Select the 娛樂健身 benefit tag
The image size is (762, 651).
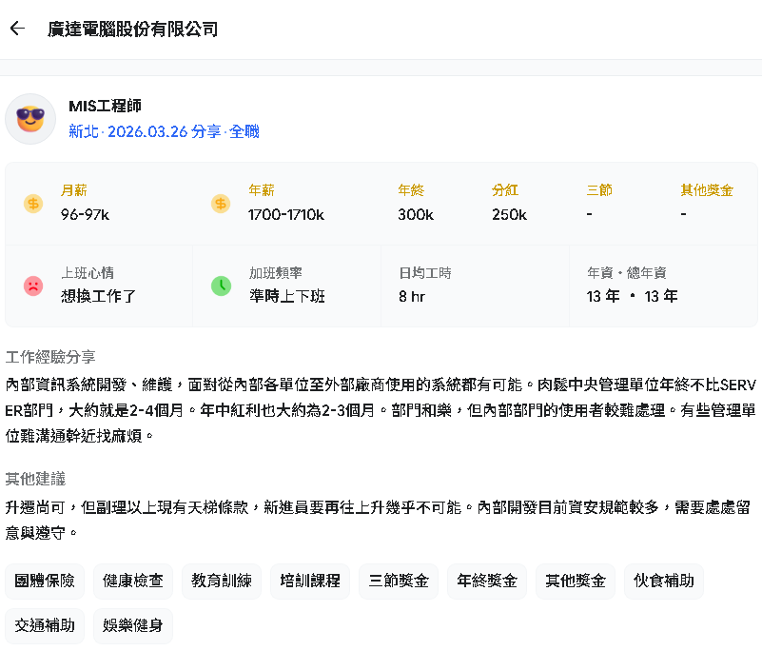(x=132, y=625)
